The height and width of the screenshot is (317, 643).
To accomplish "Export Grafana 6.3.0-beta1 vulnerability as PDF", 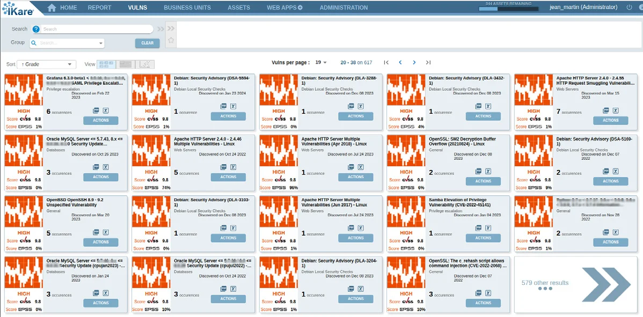I will pos(96,110).
